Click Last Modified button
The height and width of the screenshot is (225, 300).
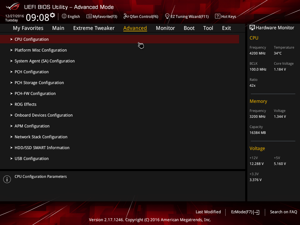[208, 212]
